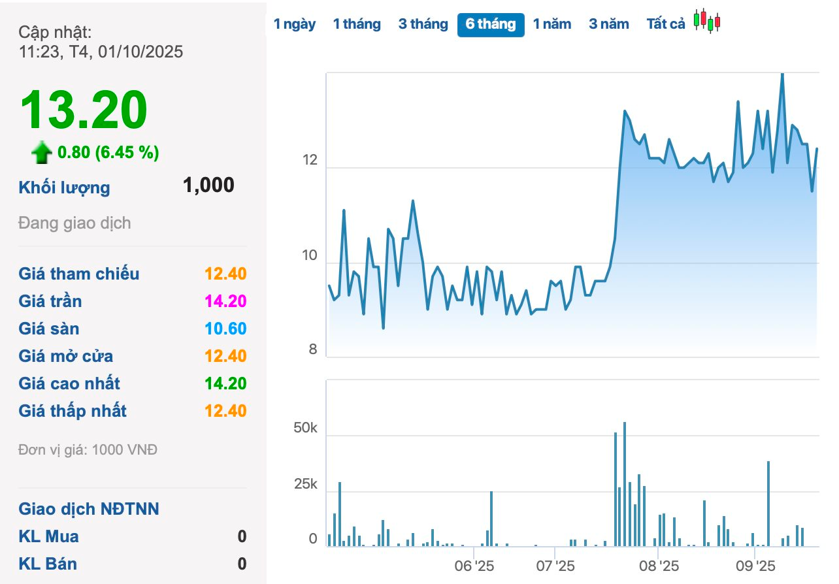This screenshot has height=584, width=839.
Task: Switch chart to 1 tháng range
Action: (x=357, y=24)
